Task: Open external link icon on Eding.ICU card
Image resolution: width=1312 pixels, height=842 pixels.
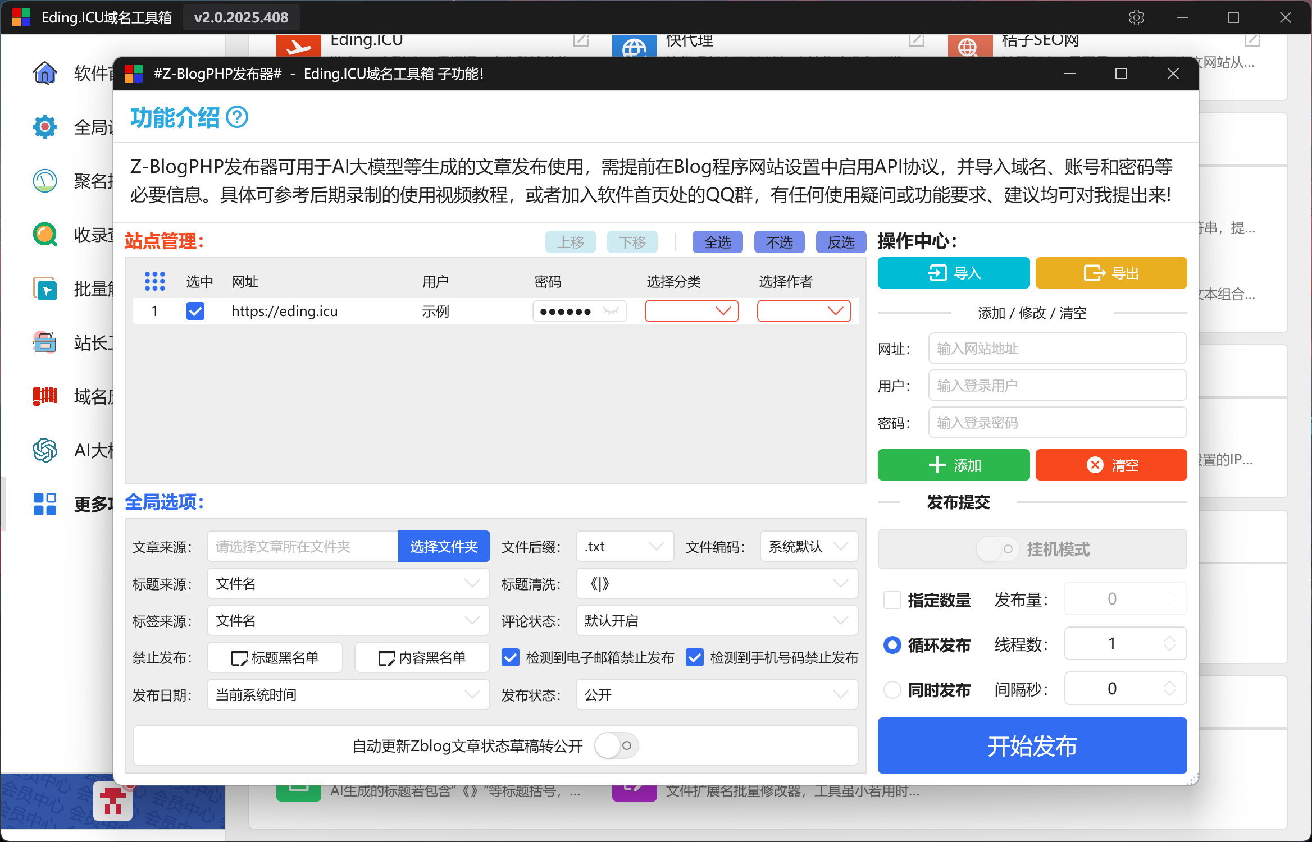Action: tap(580, 40)
